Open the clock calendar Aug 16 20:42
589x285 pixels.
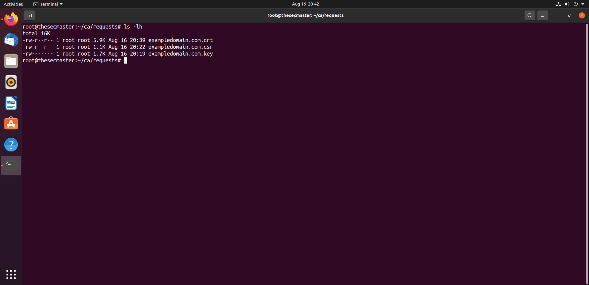point(306,4)
